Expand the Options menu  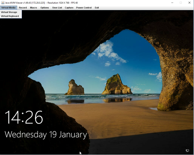click(x=44, y=8)
